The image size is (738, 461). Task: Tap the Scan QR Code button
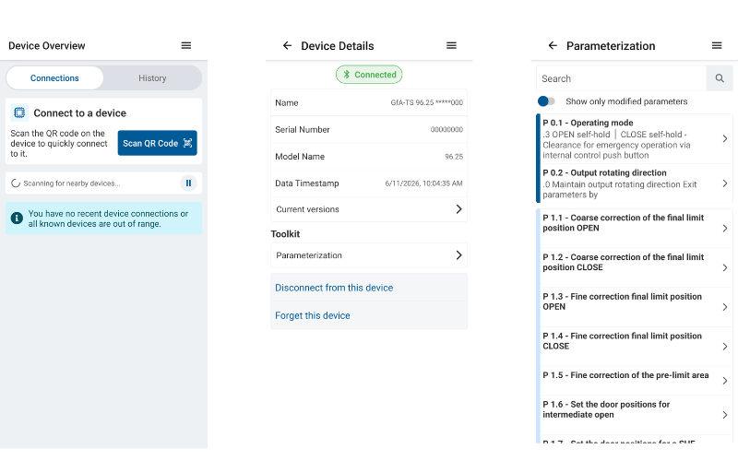(x=157, y=143)
